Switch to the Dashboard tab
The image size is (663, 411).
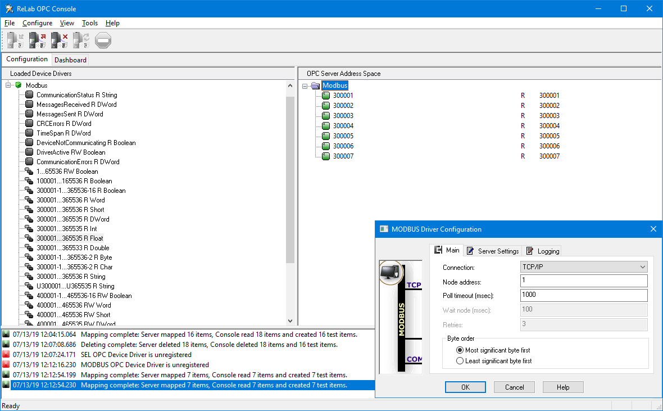coord(70,60)
